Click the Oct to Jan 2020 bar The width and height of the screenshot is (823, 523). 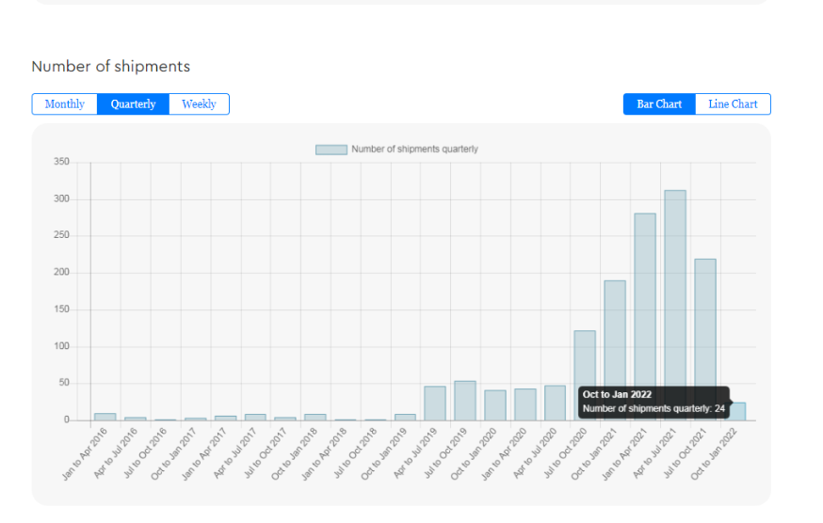494,405
